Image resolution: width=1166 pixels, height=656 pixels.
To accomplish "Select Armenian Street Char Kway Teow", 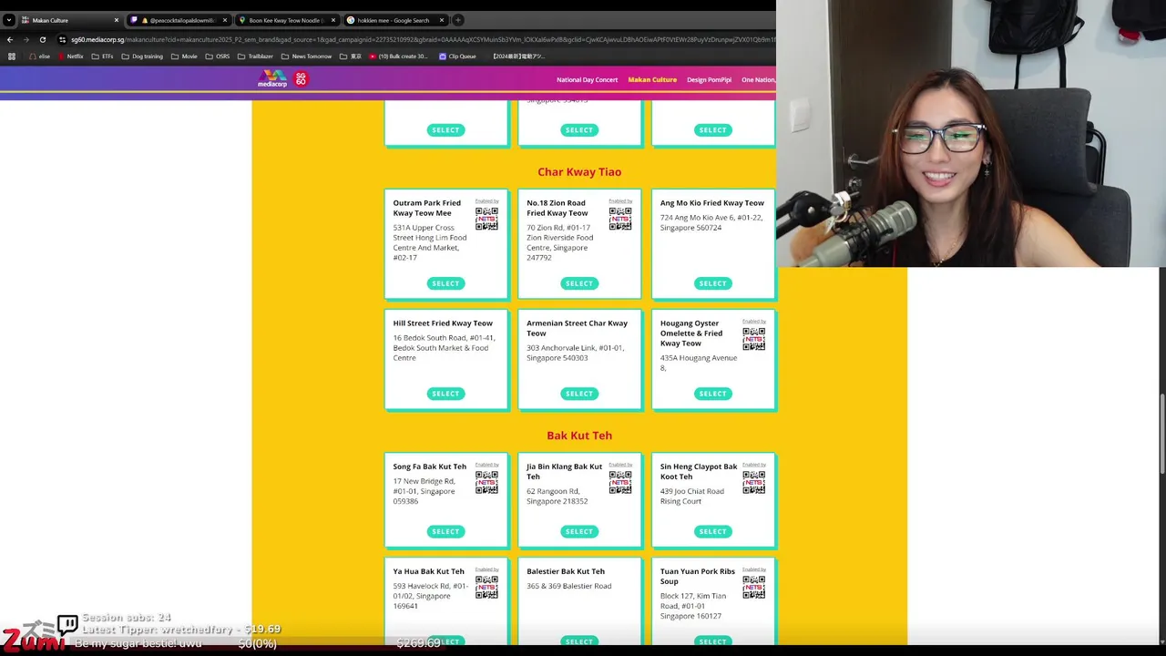I will pyautogui.click(x=579, y=394).
